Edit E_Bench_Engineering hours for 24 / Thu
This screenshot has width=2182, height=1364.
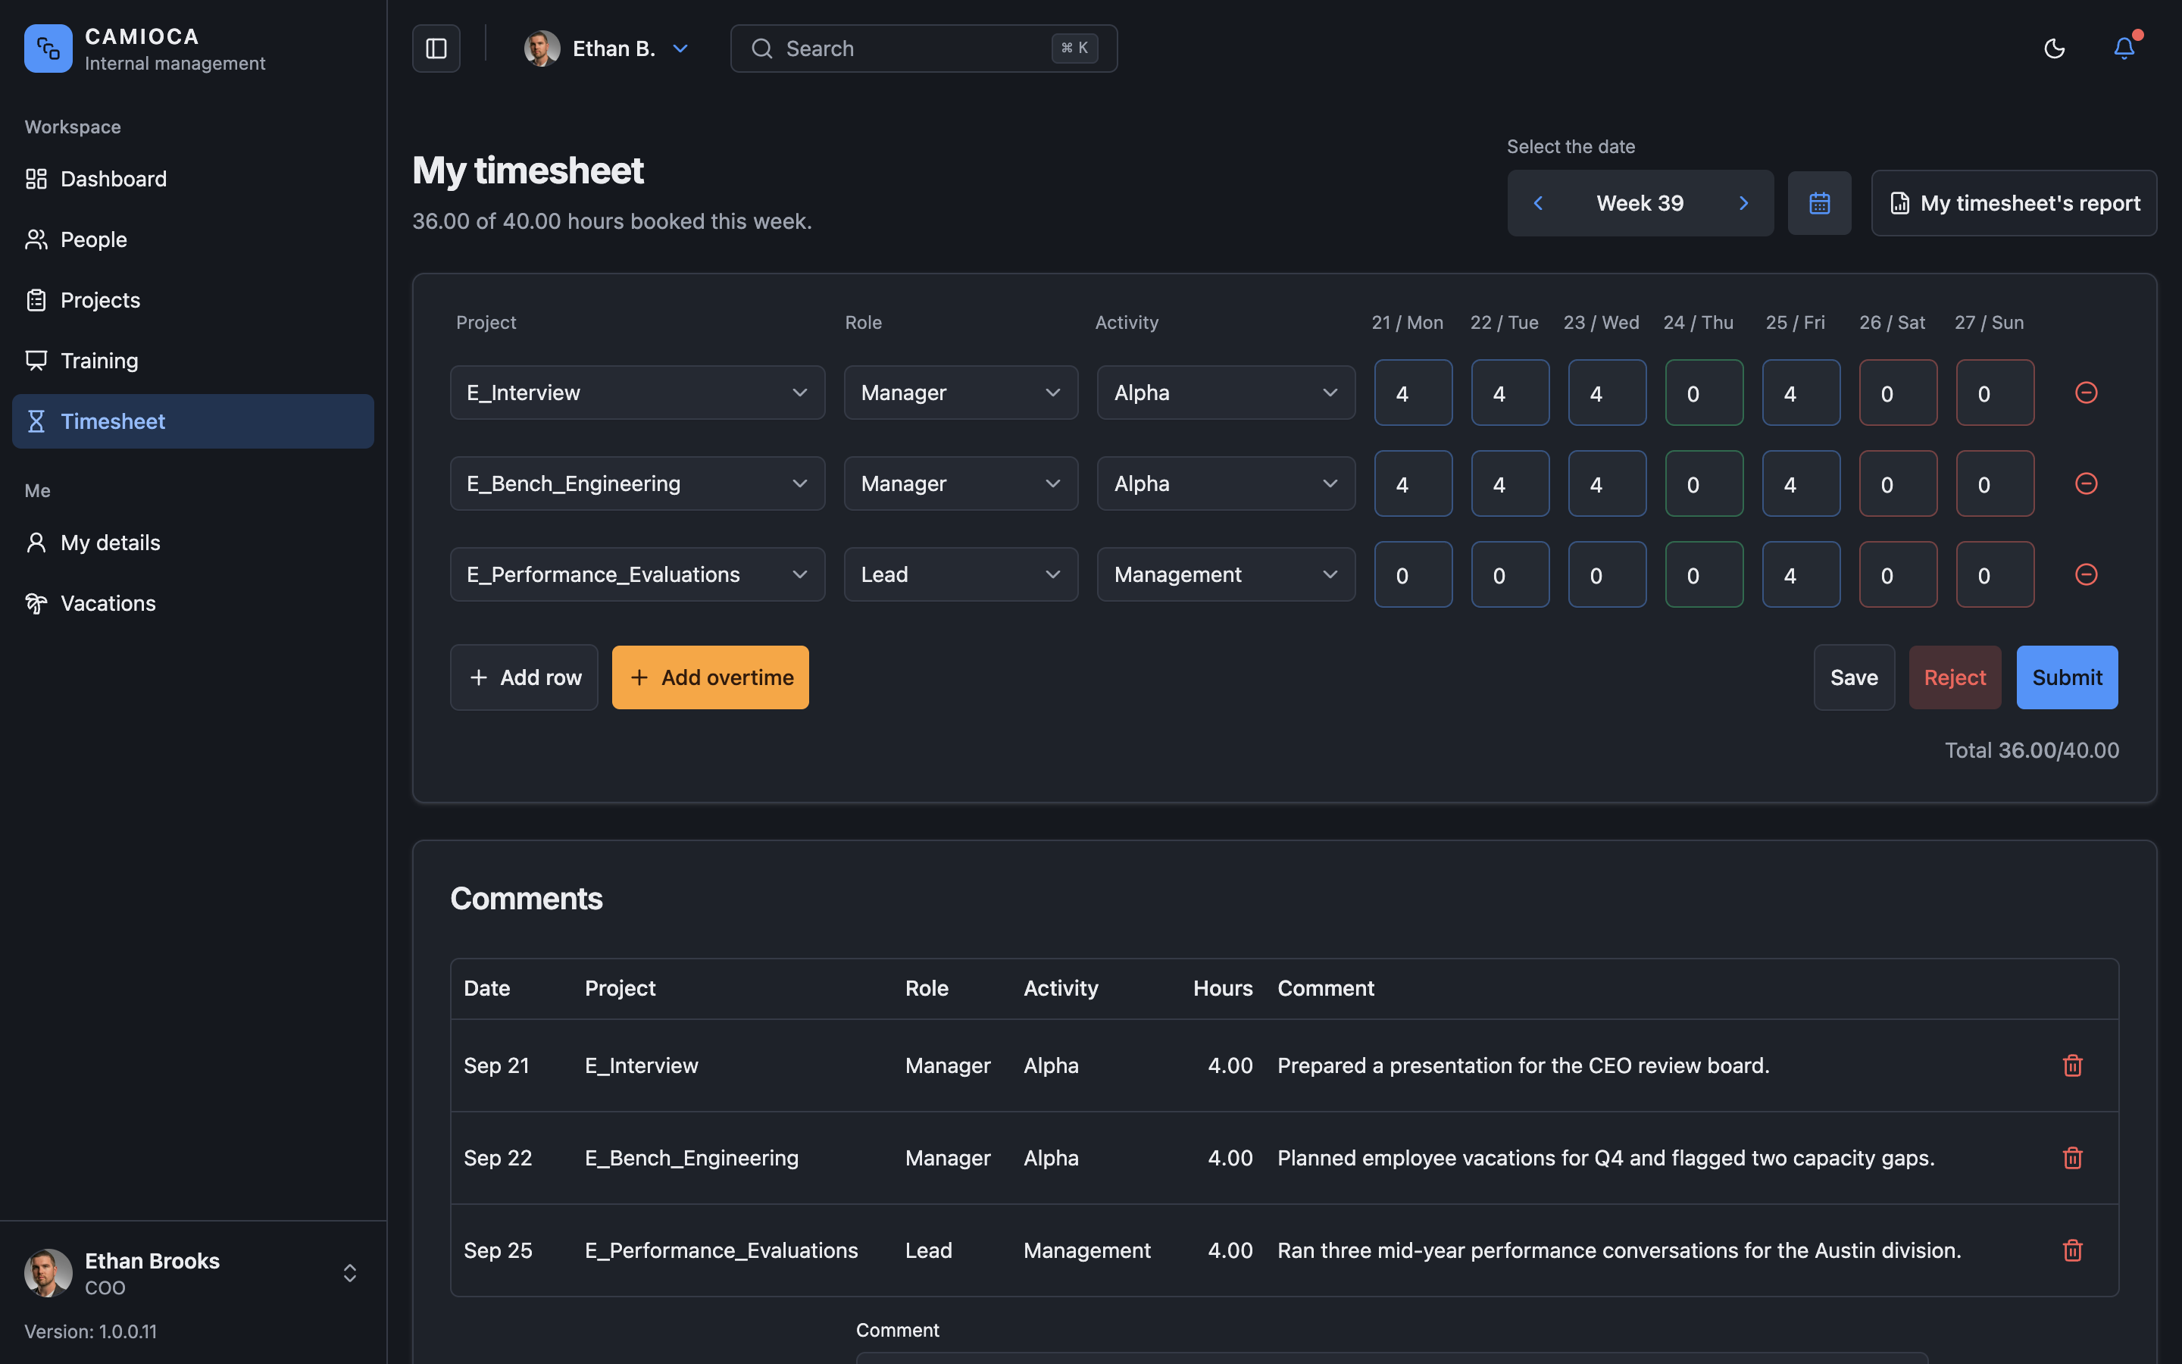[x=1704, y=483]
